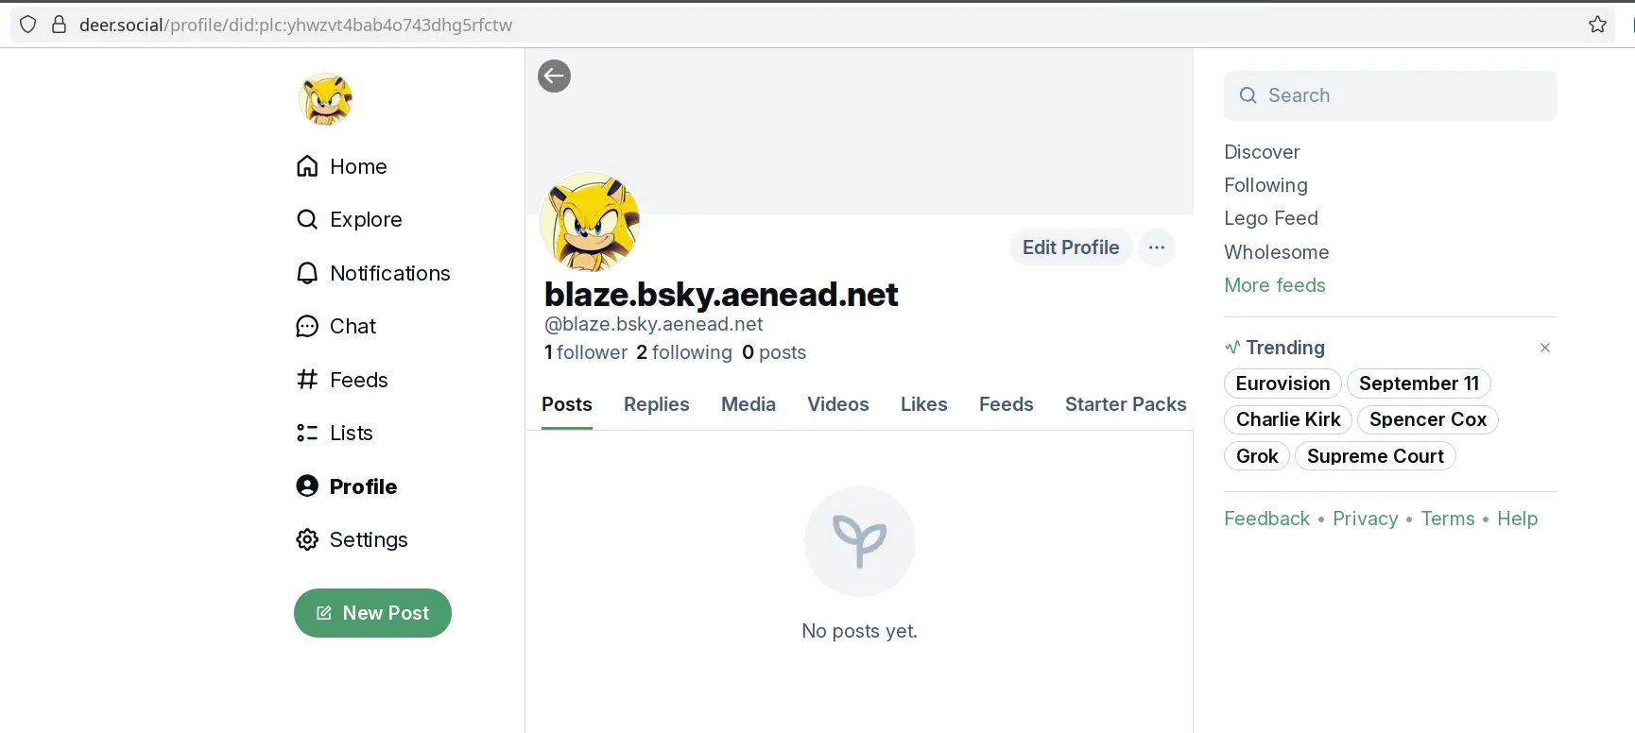Click the Edit Profile button
This screenshot has height=733, width=1635.
click(1071, 247)
